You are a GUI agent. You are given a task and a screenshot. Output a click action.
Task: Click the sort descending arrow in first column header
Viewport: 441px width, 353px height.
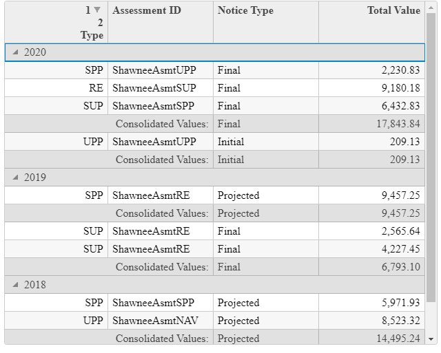coord(97,10)
